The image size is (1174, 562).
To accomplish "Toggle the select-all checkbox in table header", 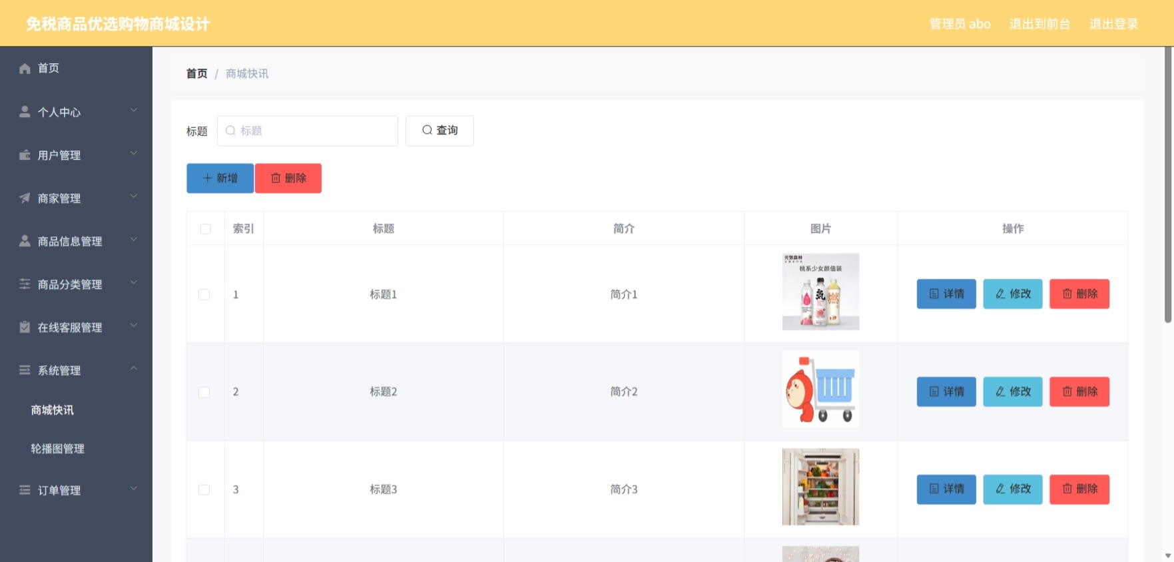I will click(206, 229).
